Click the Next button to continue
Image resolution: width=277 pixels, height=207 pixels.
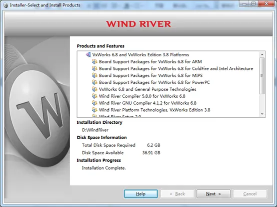213,194
